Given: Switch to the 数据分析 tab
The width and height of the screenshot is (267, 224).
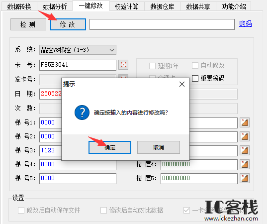Looking at the screenshot, I should 55,6.
